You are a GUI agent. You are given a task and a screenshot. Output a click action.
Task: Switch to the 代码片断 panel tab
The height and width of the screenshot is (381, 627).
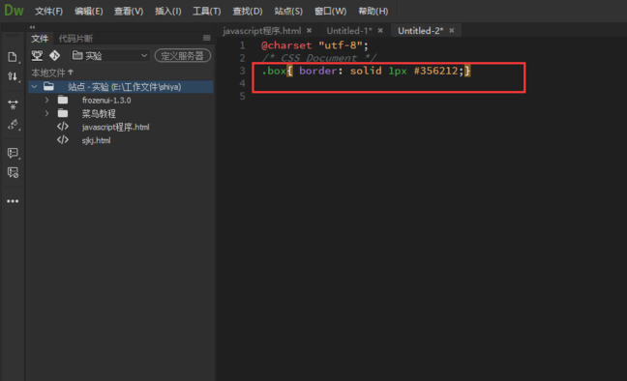pos(75,39)
